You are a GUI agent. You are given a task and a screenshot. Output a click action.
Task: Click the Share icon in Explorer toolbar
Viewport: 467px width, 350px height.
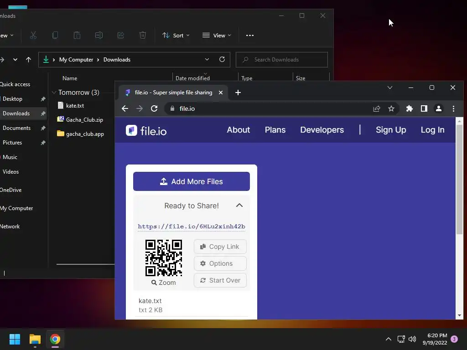[120, 36]
